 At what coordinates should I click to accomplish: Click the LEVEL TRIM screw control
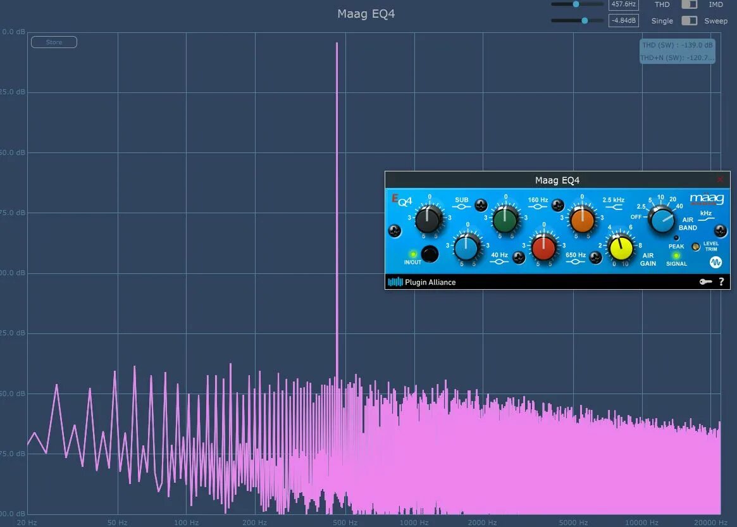(x=696, y=246)
